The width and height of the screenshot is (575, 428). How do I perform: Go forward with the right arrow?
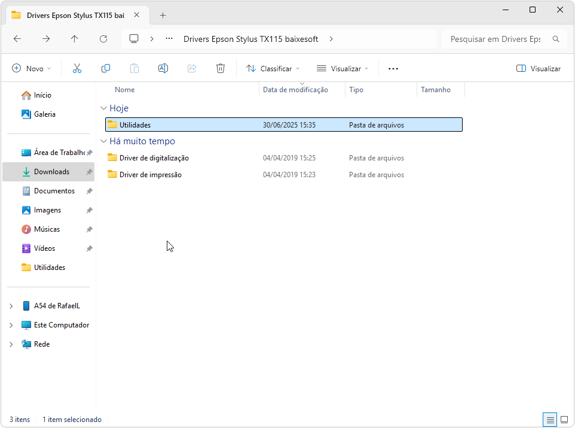(x=46, y=39)
